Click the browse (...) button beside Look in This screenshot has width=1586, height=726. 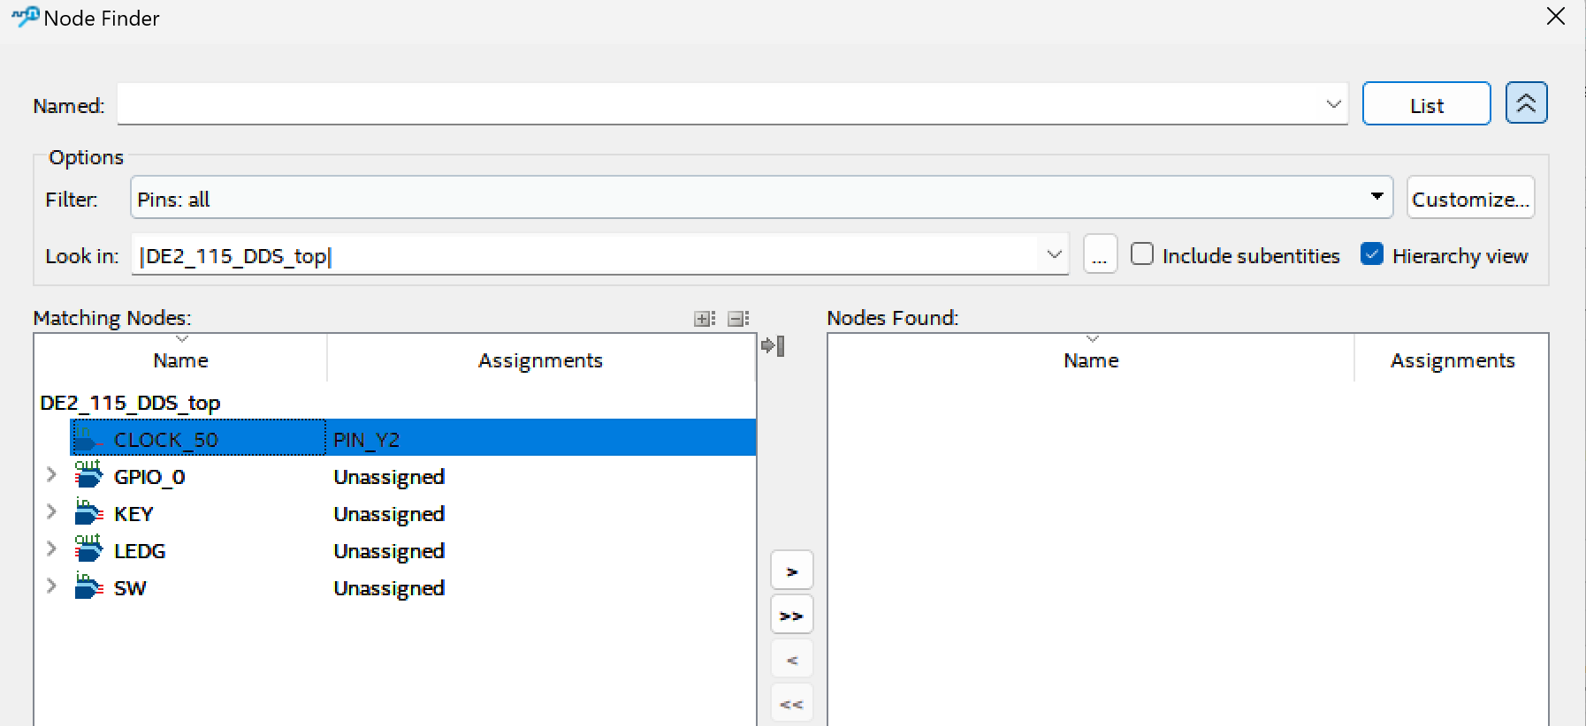pyautogui.click(x=1100, y=254)
